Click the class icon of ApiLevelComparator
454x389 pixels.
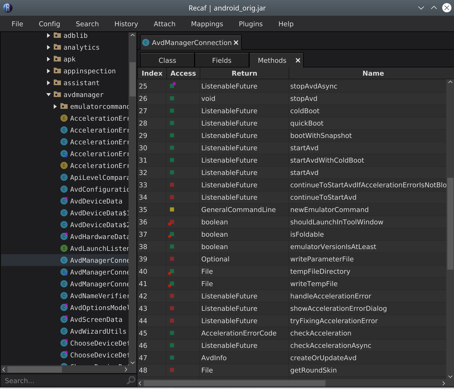point(64,177)
